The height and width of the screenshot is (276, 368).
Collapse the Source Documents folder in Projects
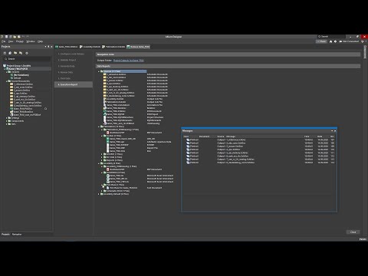click(x=7, y=81)
